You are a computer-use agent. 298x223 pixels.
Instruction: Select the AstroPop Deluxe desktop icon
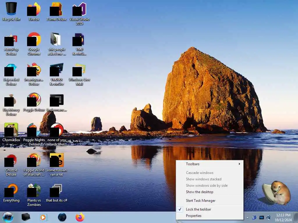11,44
